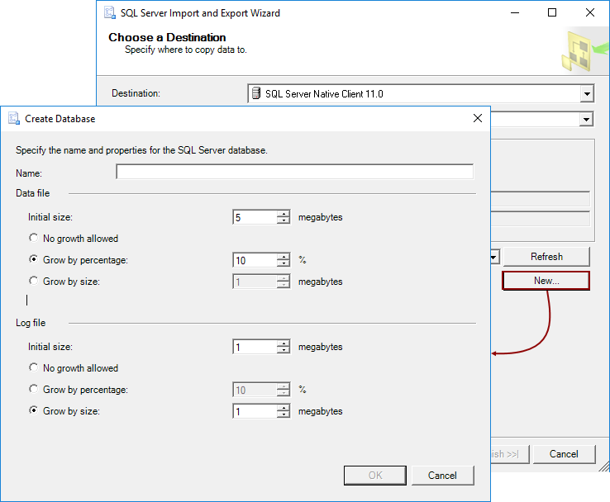The width and height of the screenshot is (610, 502).
Task: Click the New... button in wizard
Action: tap(546, 281)
